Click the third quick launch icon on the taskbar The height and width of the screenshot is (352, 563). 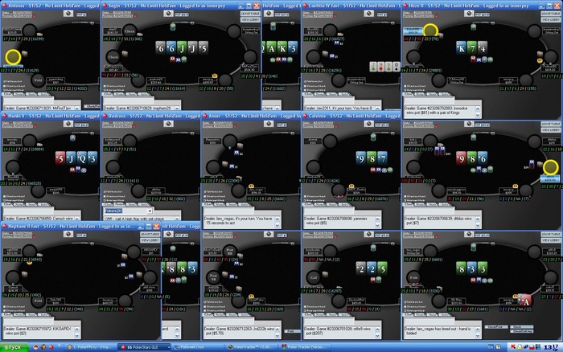(51, 347)
